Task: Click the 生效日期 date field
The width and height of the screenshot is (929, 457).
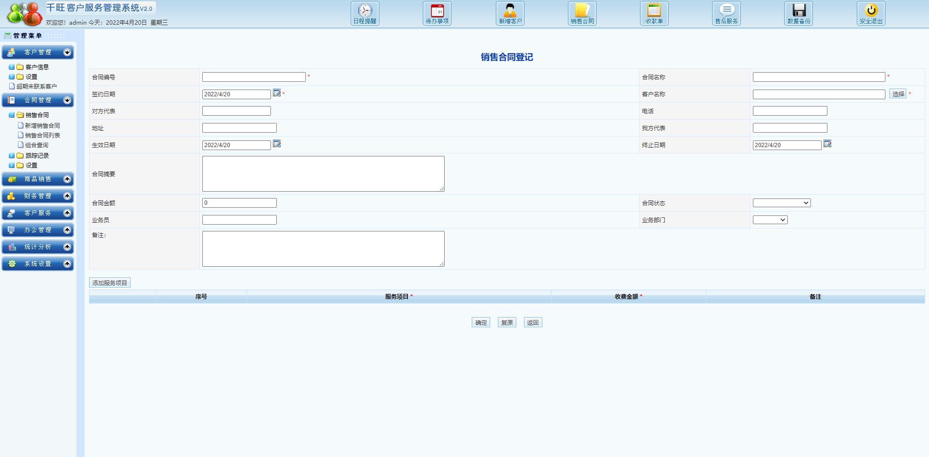Action: click(x=237, y=145)
